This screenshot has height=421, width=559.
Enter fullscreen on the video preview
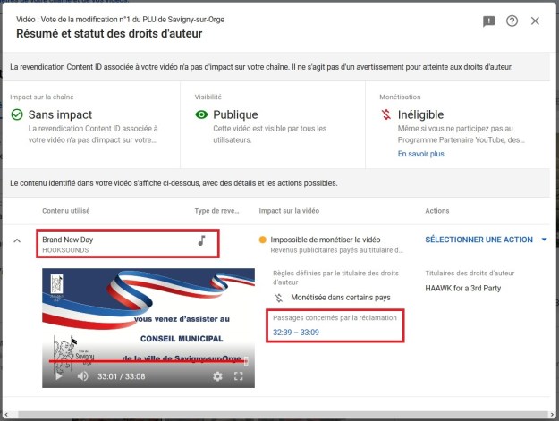(239, 376)
